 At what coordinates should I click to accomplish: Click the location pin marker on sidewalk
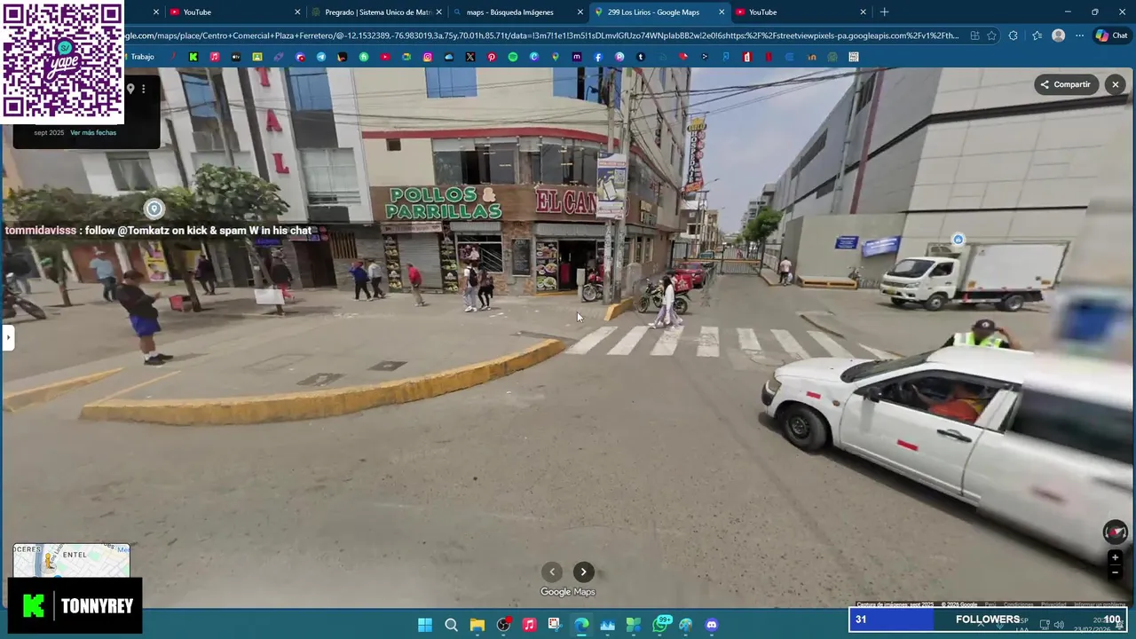[154, 209]
